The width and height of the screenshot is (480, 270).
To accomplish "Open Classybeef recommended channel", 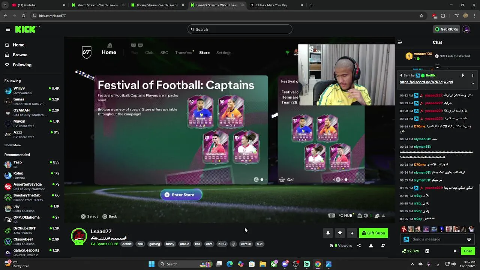I will pyautogui.click(x=32, y=241).
